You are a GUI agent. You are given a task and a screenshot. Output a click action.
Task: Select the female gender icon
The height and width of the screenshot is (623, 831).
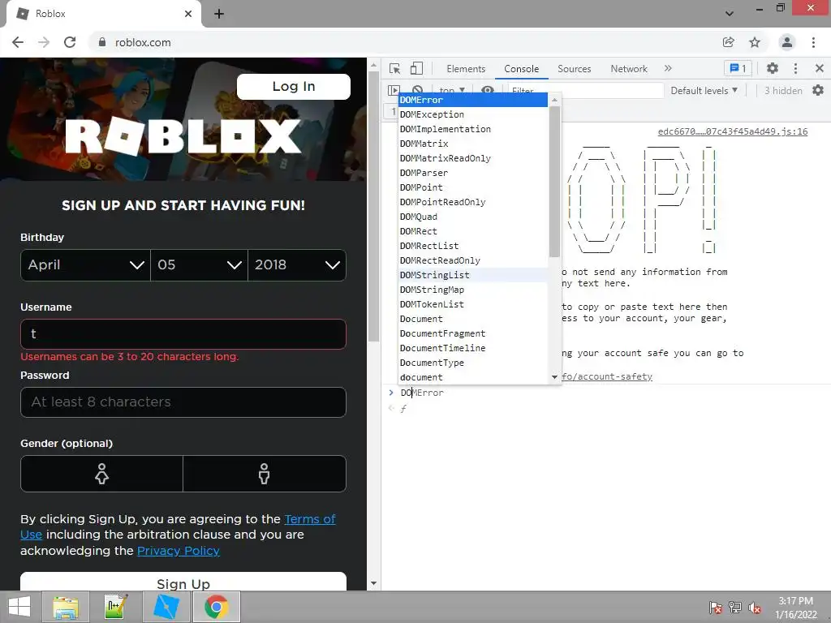[101, 474]
